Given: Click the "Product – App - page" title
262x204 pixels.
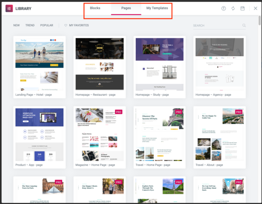Looking at the screenshot, I should (29, 165).
